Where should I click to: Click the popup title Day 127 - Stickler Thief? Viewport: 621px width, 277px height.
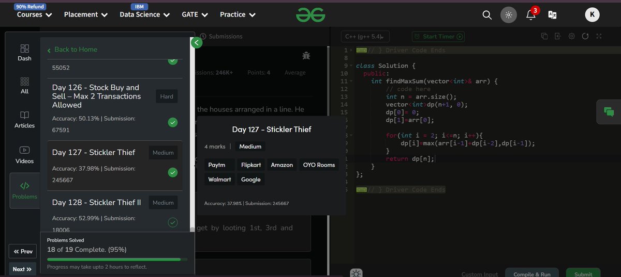pos(272,129)
